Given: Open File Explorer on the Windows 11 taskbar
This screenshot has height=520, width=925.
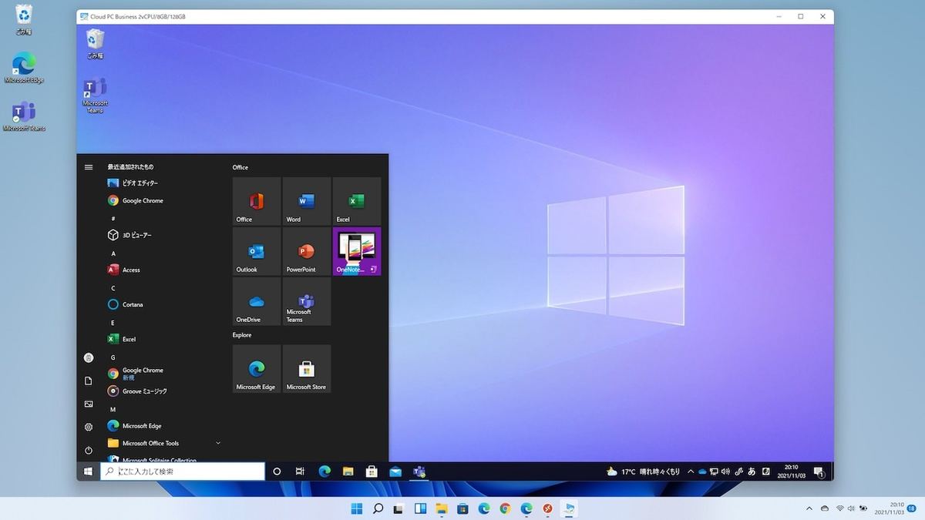Looking at the screenshot, I should 442,508.
